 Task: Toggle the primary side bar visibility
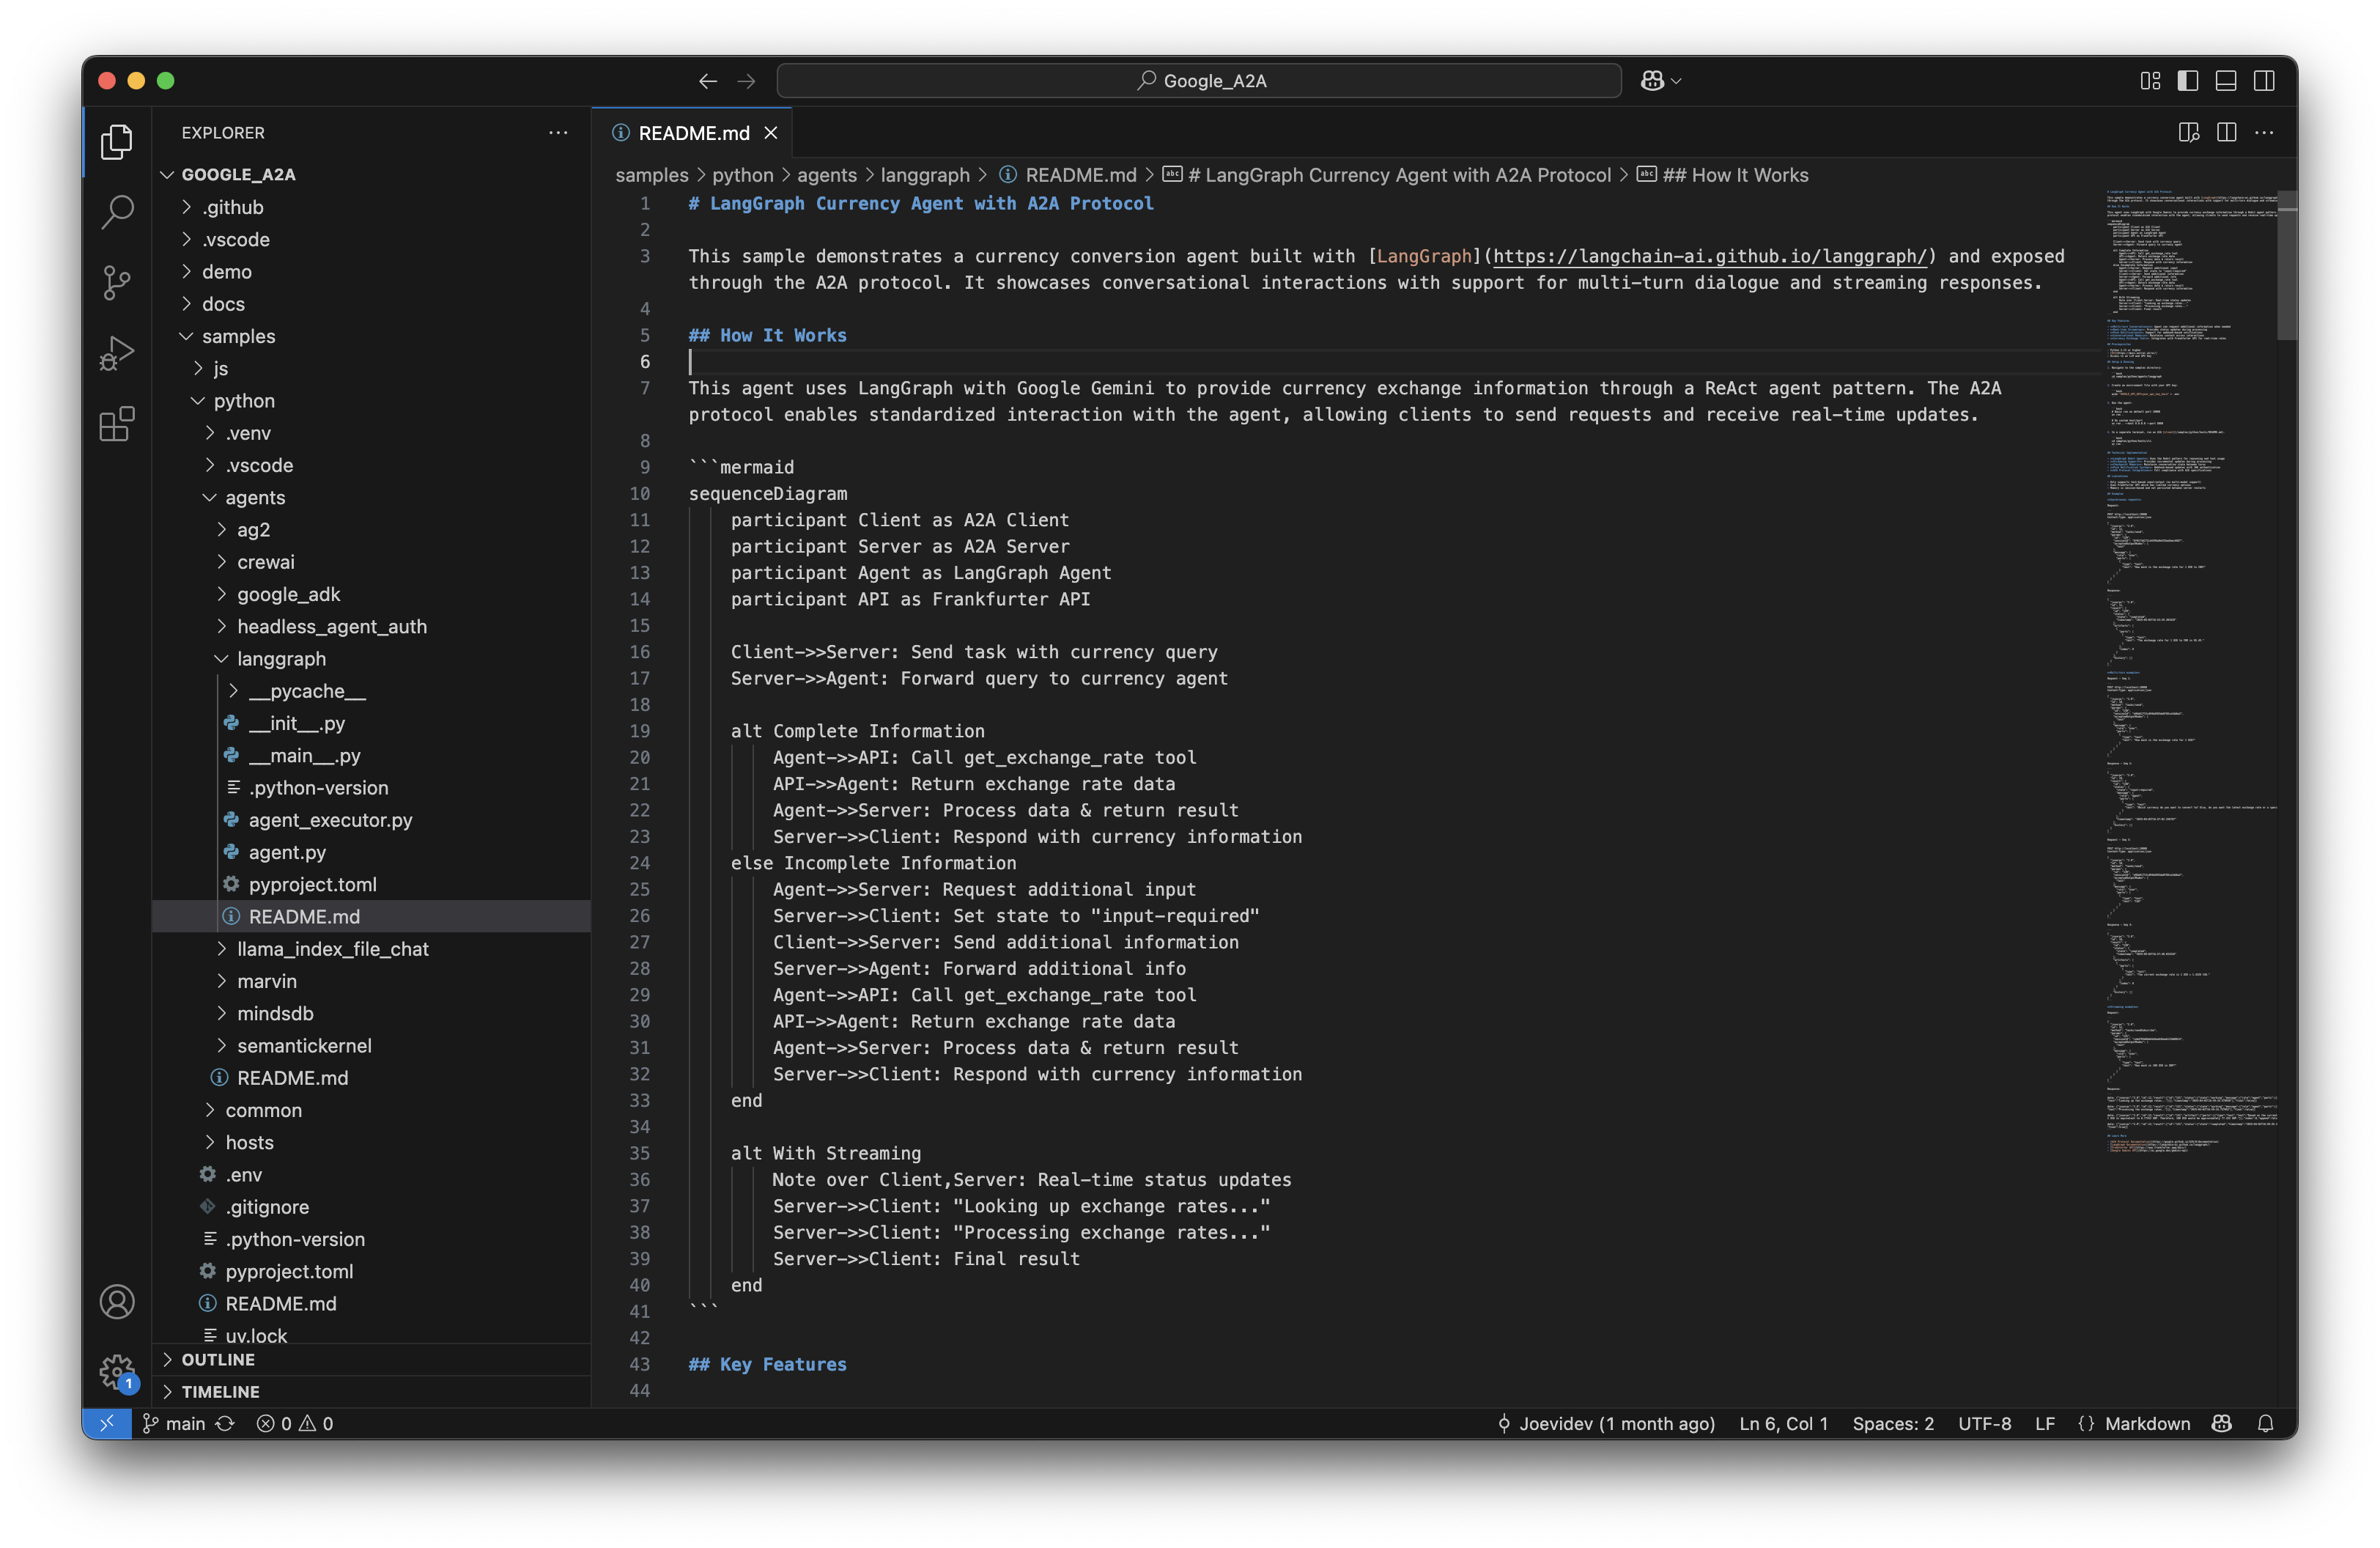click(x=2188, y=81)
